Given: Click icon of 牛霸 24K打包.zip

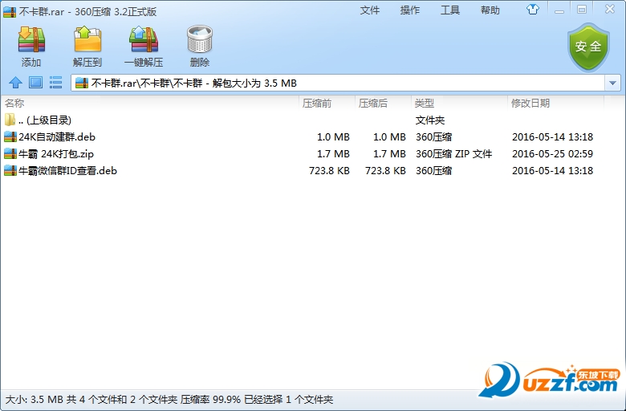Looking at the screenshot, I should click(10, 154).
